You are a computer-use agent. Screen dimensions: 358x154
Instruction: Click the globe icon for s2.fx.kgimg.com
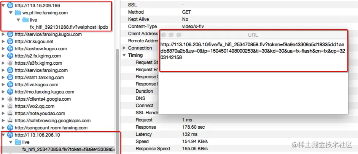[10, 56]
